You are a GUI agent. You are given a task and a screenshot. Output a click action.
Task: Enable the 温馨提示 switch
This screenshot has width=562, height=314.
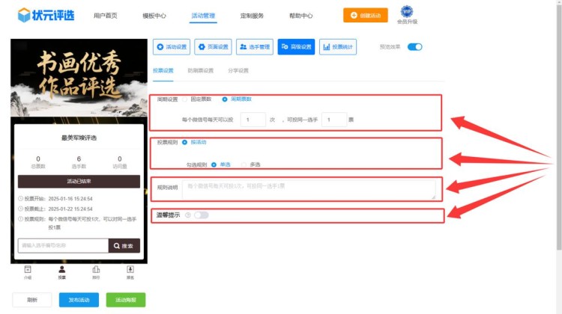201,215
